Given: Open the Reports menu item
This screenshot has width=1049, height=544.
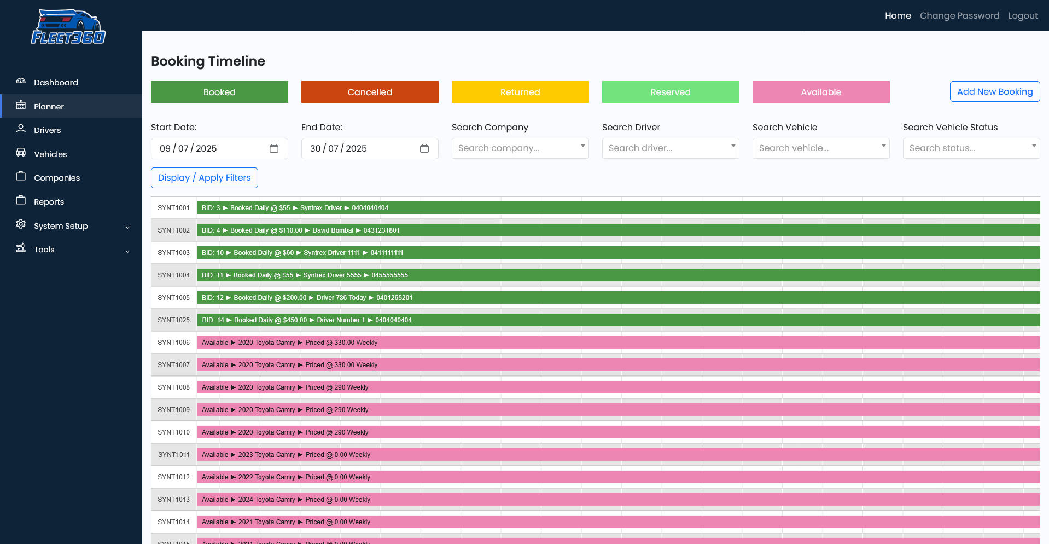Looking at the screenshot, I should (x=49, y=202).
